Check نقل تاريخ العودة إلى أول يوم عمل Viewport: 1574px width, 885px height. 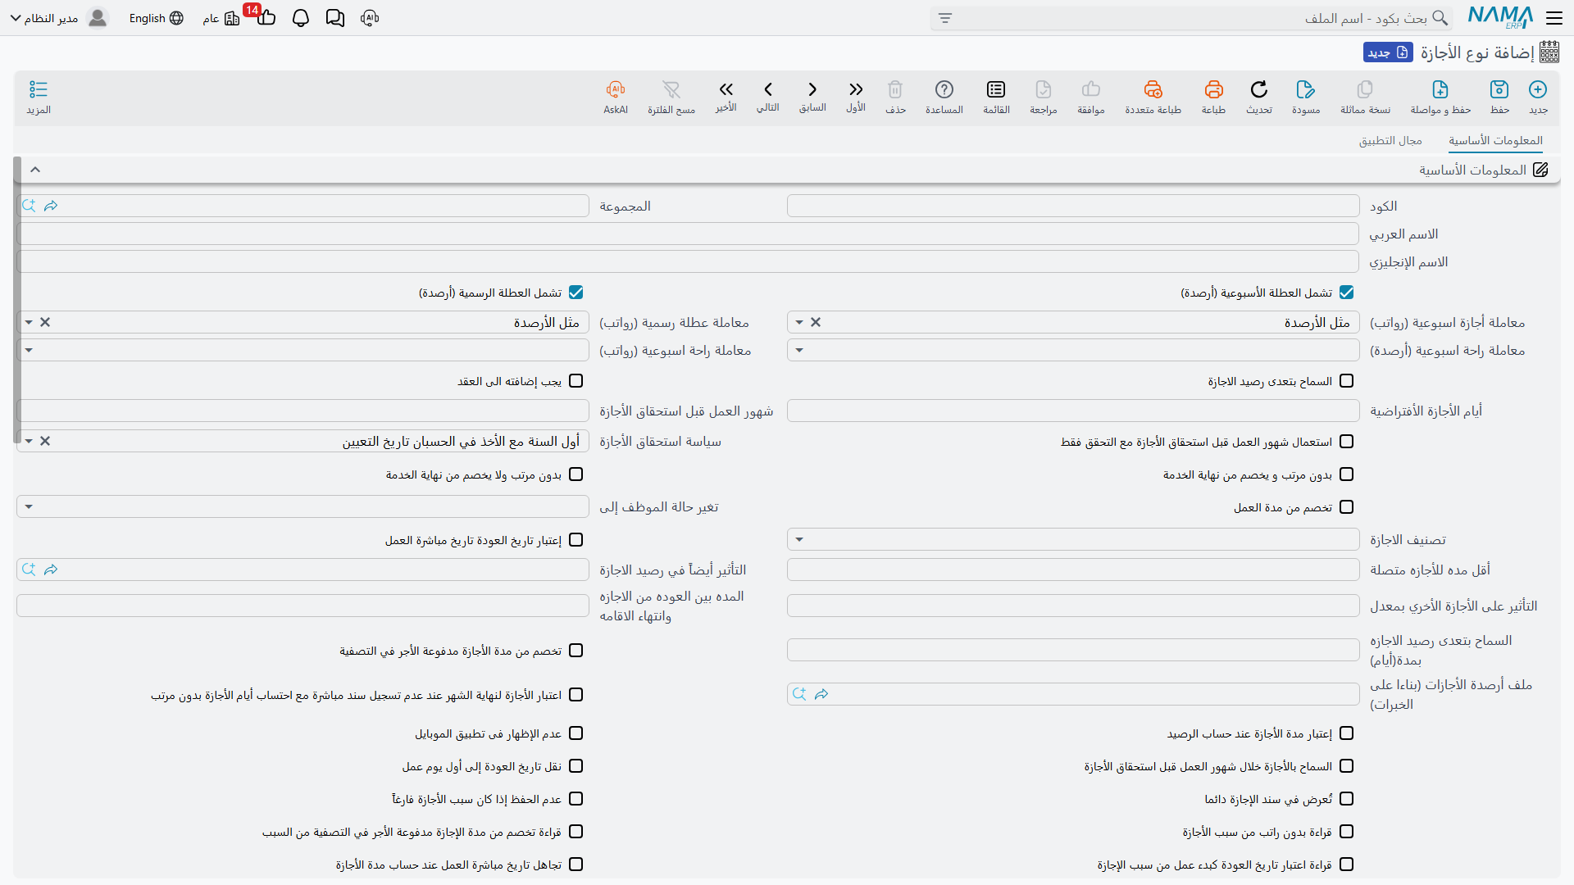click(575, 766)
